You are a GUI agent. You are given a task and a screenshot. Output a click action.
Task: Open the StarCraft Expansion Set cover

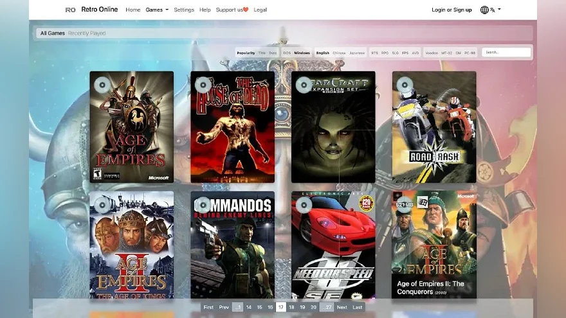(333, 127)
